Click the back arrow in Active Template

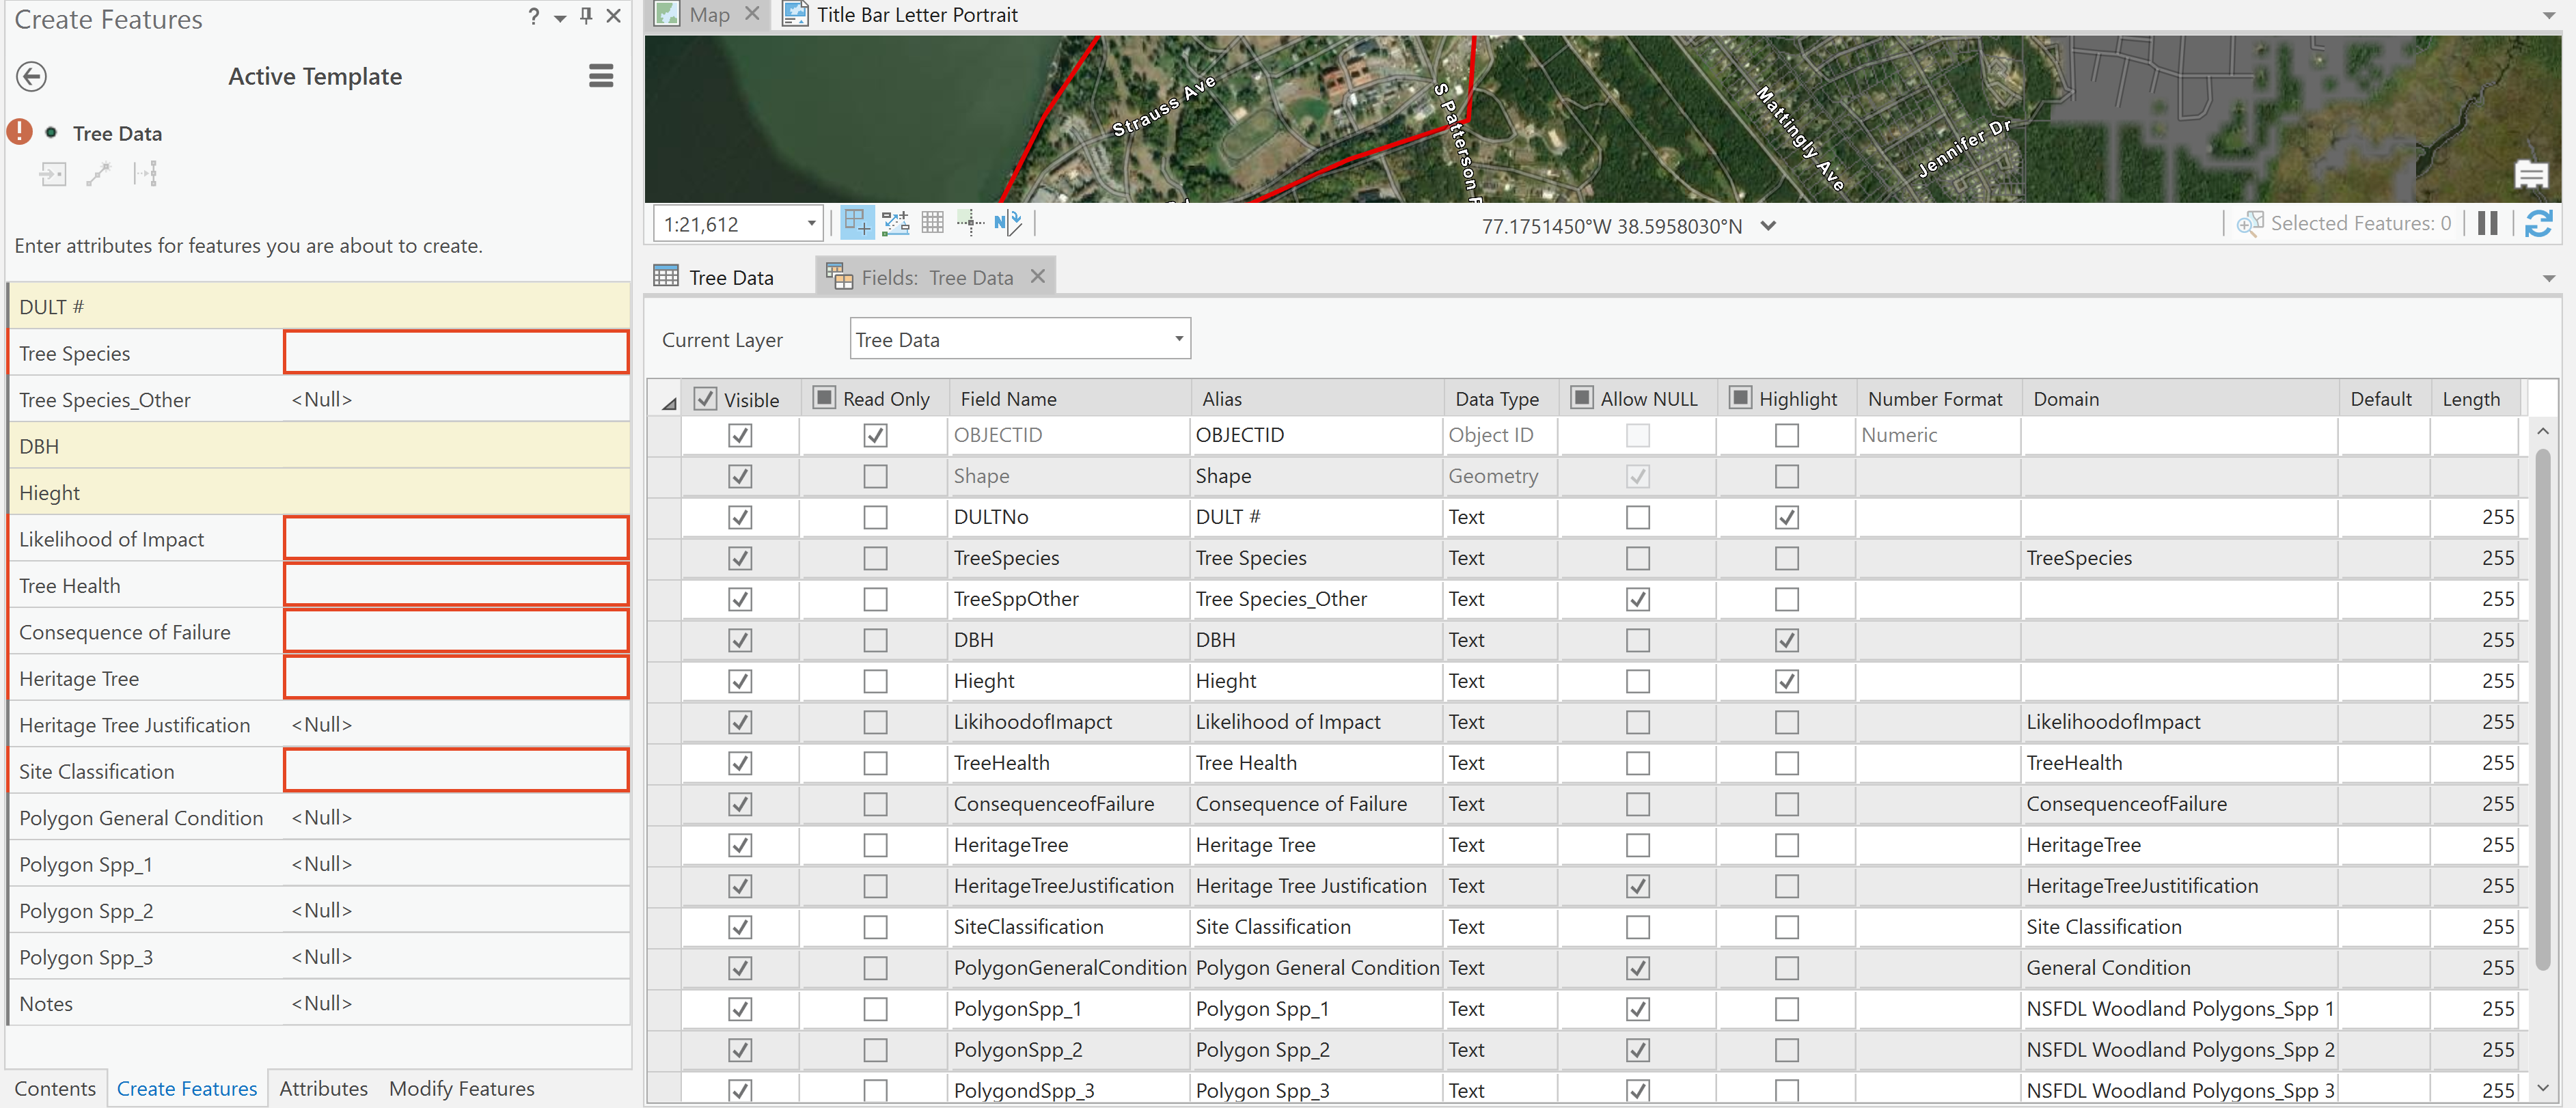click(x=32, y=77)
